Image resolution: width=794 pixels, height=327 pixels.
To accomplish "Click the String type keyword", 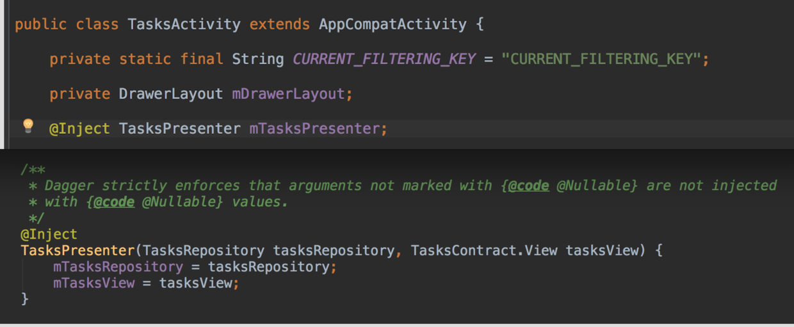I will click(x=257, y=59).
